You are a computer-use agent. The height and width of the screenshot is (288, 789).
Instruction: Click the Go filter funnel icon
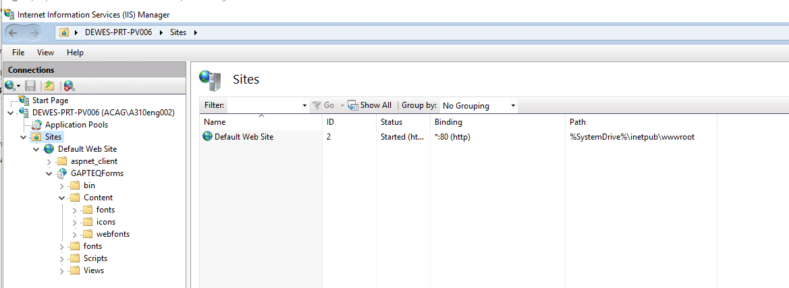(x=317, y=105)
